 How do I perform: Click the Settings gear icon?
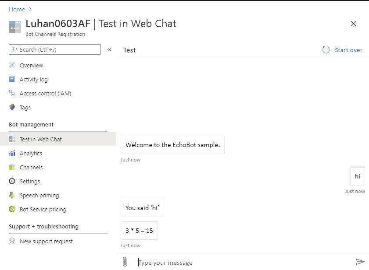pos(12,181)
